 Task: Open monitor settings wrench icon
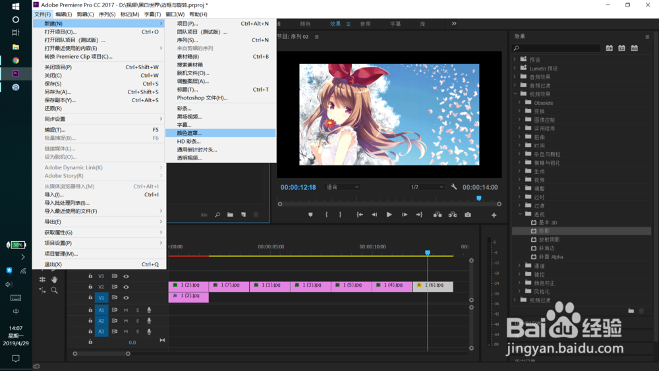tap(454, 186)
